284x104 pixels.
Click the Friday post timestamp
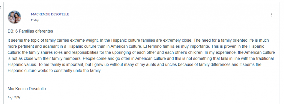point(35,20)
